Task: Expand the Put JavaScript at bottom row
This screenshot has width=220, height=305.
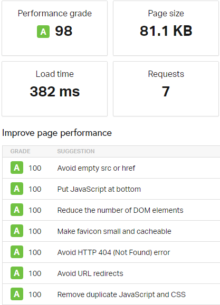Action: (x=111, y=189)
